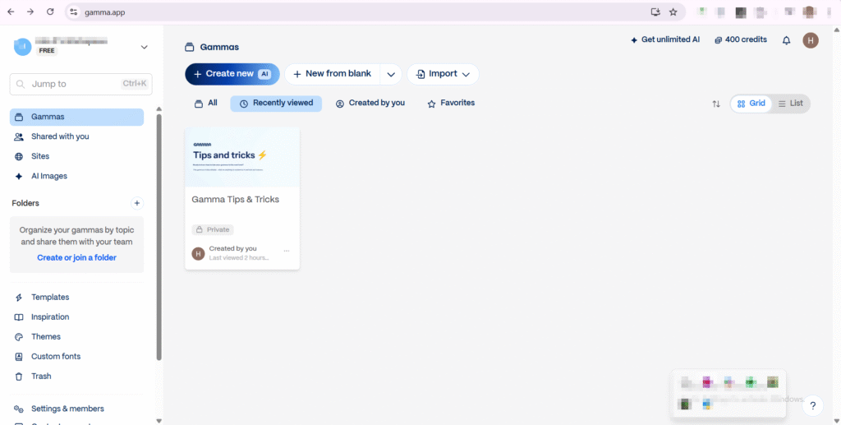Click Create or join a folder link
Image resolution: width=841 pixels, height=425 pixels.
[x=76, y=257]
